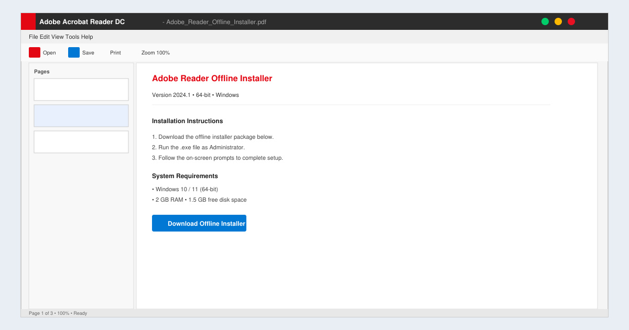629x330 pixels.
Task: Click the 'Adobe Reader Offline Installer' heading
Action: click(x=212, y=79)
